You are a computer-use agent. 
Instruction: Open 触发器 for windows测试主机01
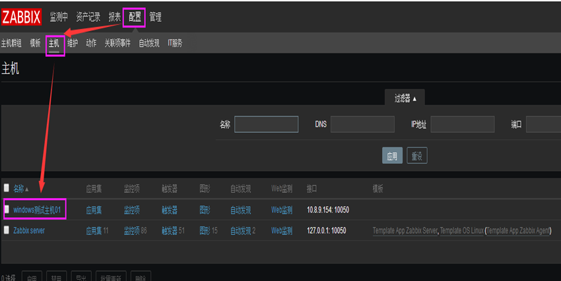pos(170,210)
